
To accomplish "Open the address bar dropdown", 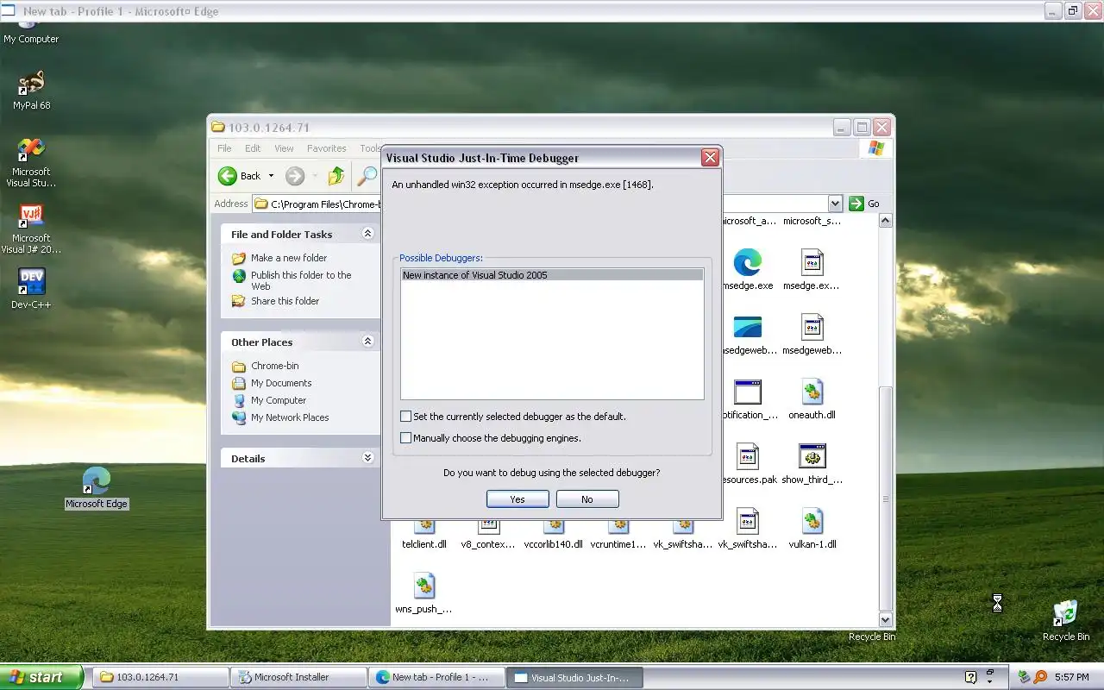I will click(x=835, y=204).
